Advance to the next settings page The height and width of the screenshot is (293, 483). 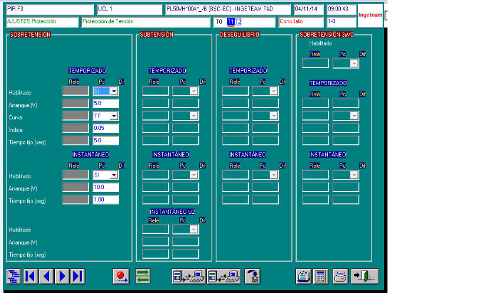tap(62, 276)
